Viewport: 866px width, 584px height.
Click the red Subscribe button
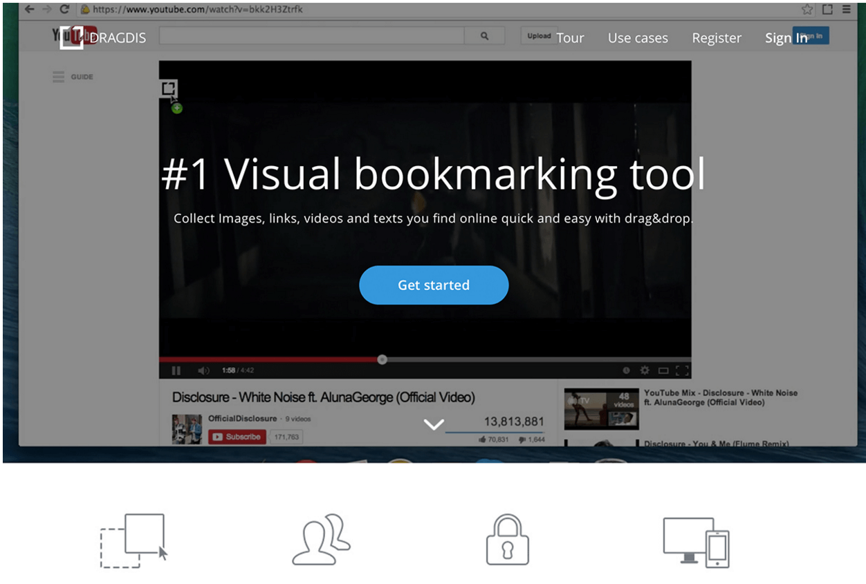(x=237, y=437)
